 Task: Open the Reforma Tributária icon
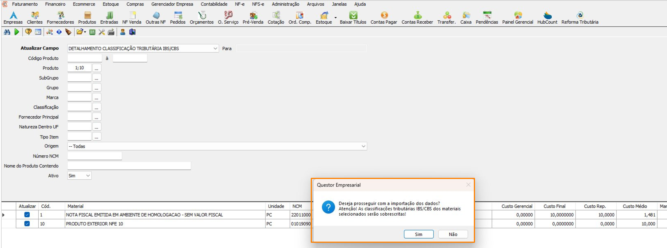pos(580,18)
